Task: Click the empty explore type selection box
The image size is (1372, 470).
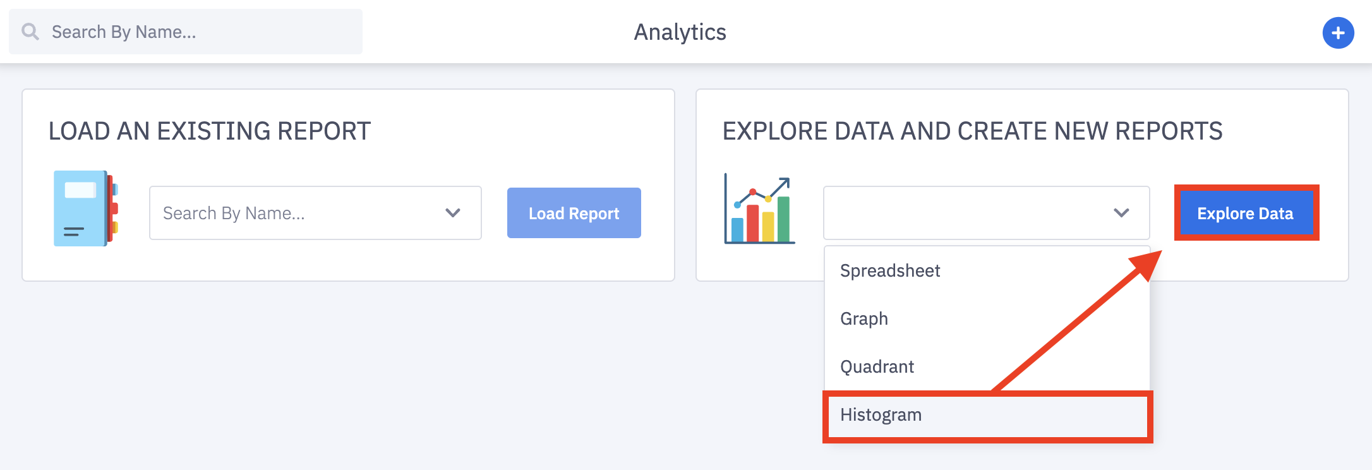Action: (986, 213)
